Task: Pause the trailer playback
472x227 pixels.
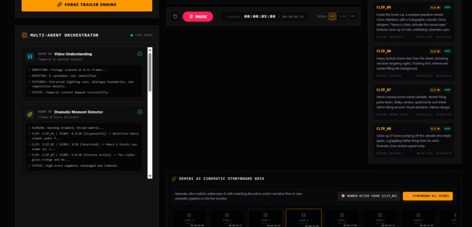Action: click(x=198, y=16)
